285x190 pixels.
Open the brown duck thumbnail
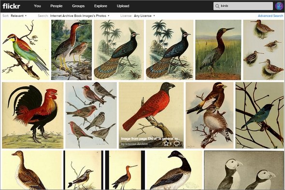tap(32, 170)
